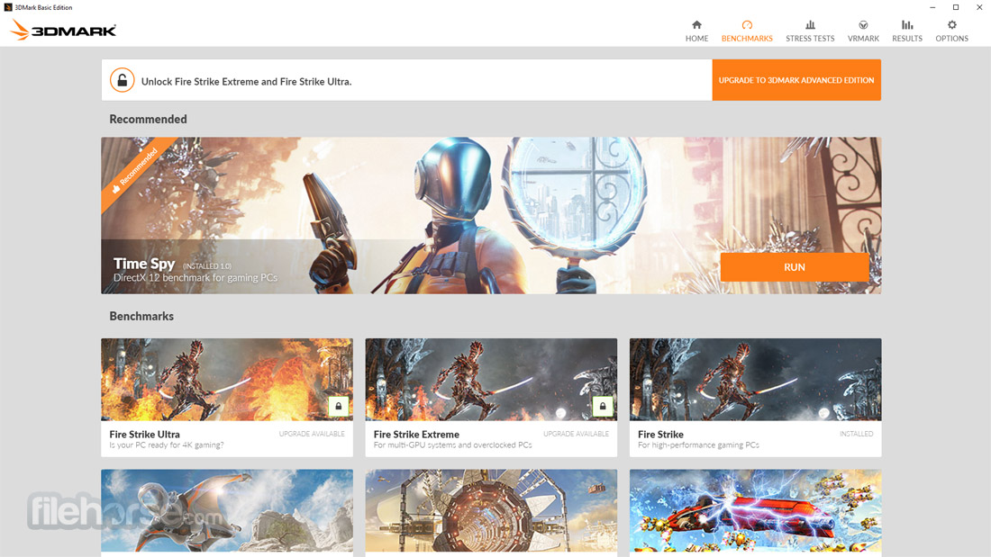Click UPGRADE AVAILABLE on Fire Strike Ultra
Viewport: 991px width, 557px height.
coord(312,434)
